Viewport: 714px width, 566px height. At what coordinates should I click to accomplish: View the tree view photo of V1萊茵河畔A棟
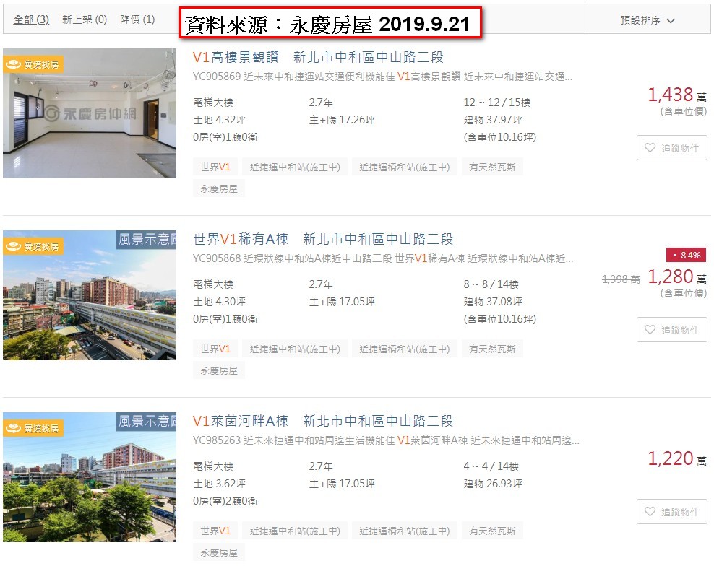click(90, 477)
